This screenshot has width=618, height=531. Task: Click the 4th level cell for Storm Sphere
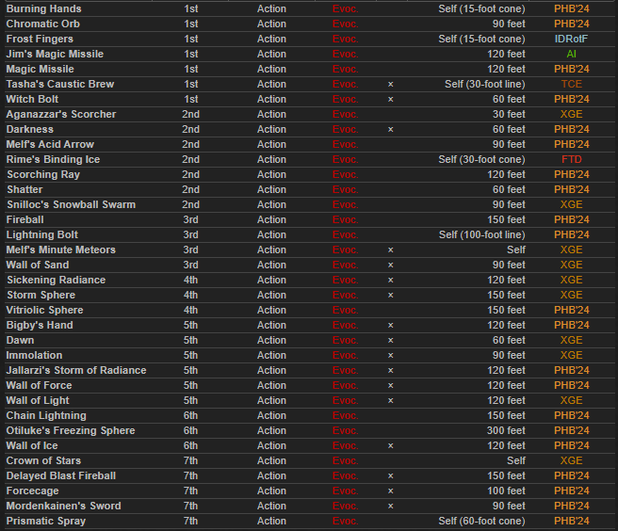coord(190,295)
